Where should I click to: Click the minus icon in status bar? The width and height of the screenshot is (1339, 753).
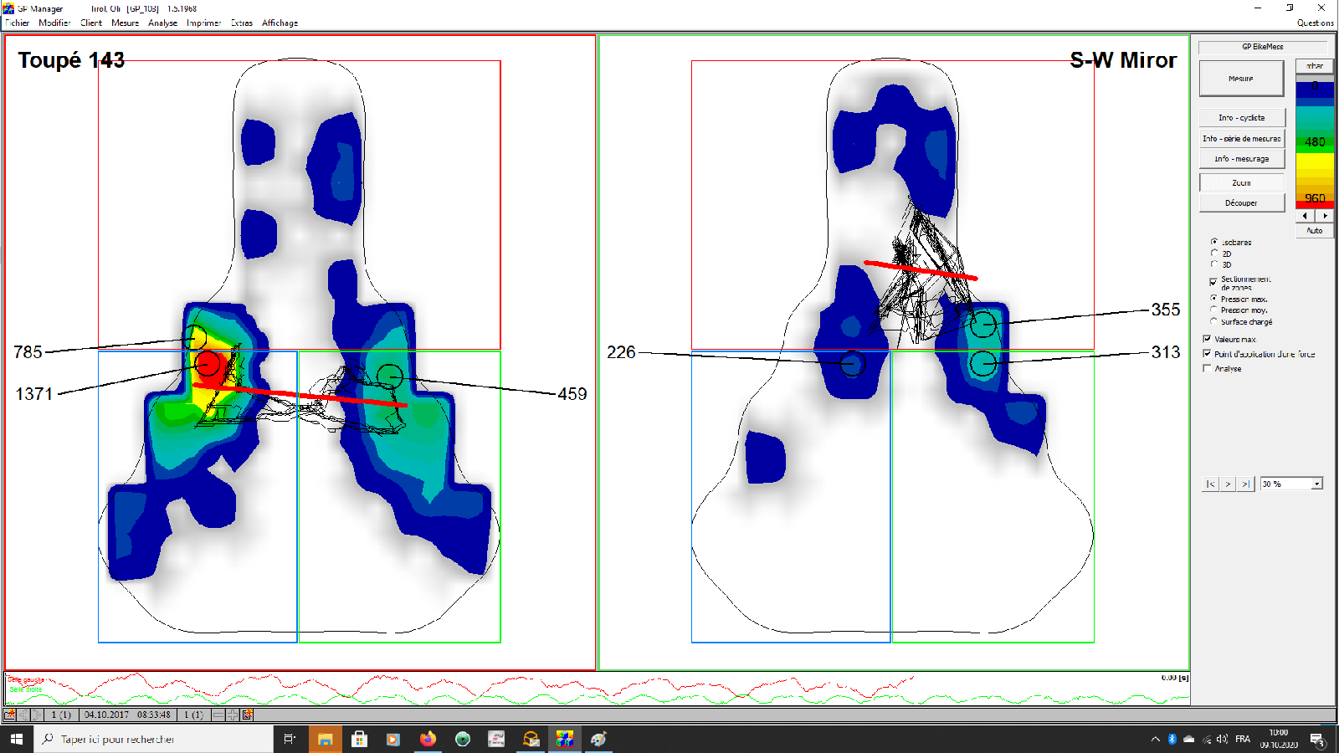218,715
